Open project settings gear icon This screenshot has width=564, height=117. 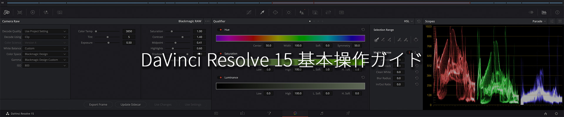click(556, 113)
